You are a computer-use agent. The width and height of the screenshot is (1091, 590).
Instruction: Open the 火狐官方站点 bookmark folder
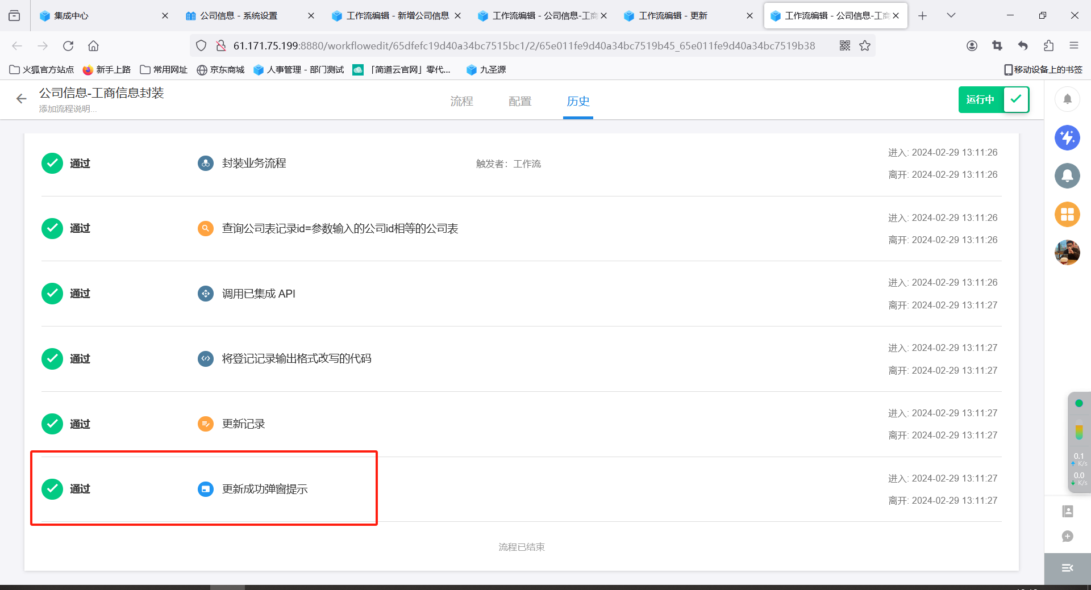pos(42,70)
